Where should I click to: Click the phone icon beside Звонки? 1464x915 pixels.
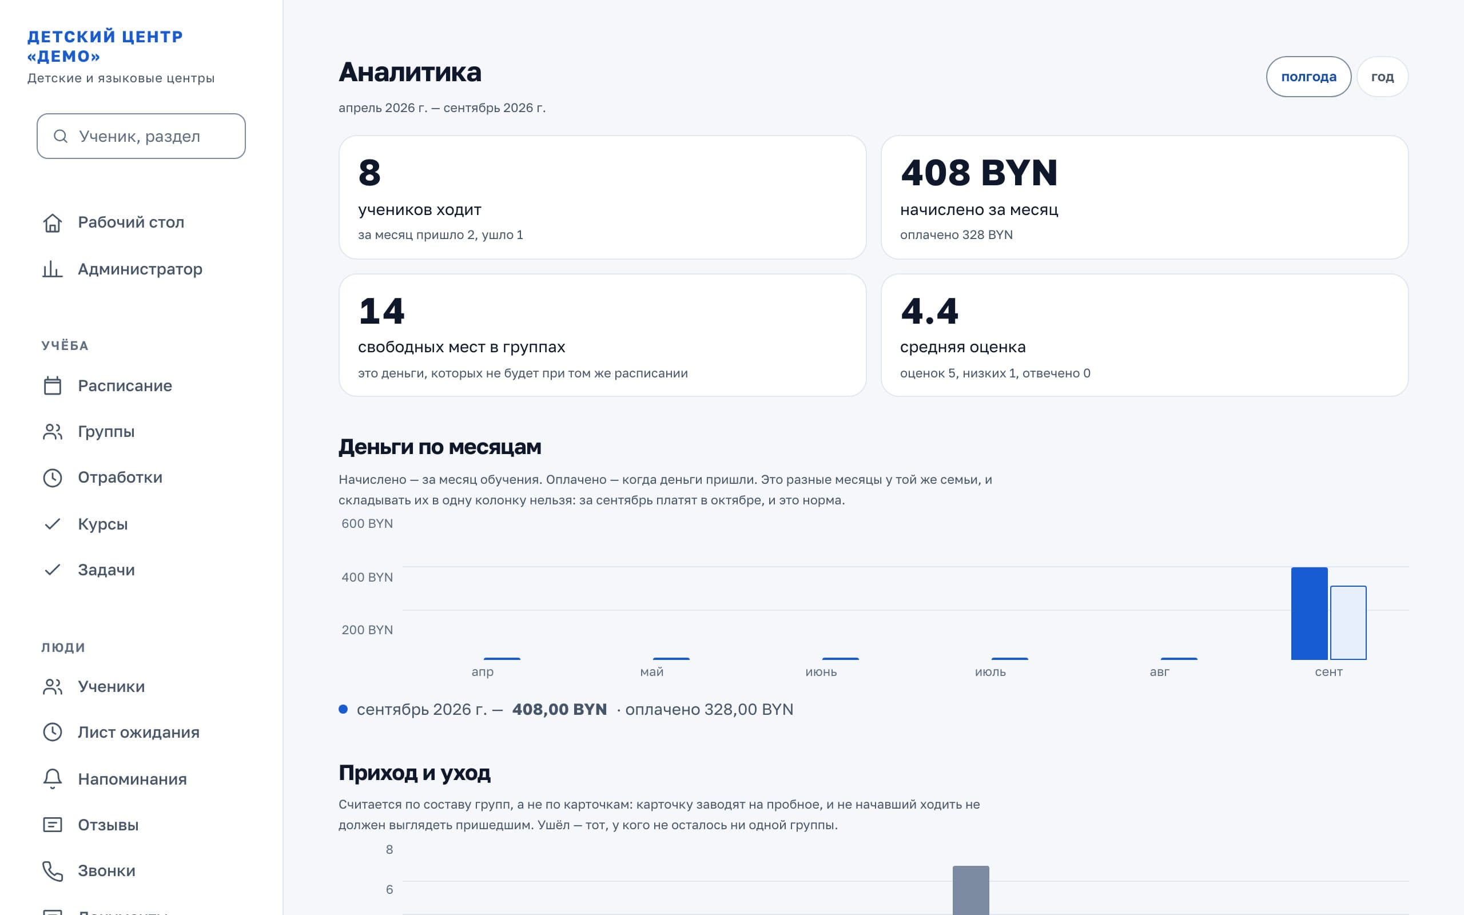click(53, 870)
